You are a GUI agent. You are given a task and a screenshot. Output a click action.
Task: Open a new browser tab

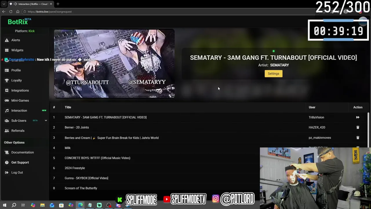coord(58,4)
